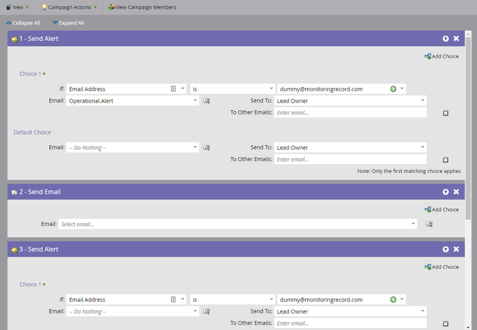
Task: Click View Campaign Members
Action: pyautogui.click(x=142, y=7)
